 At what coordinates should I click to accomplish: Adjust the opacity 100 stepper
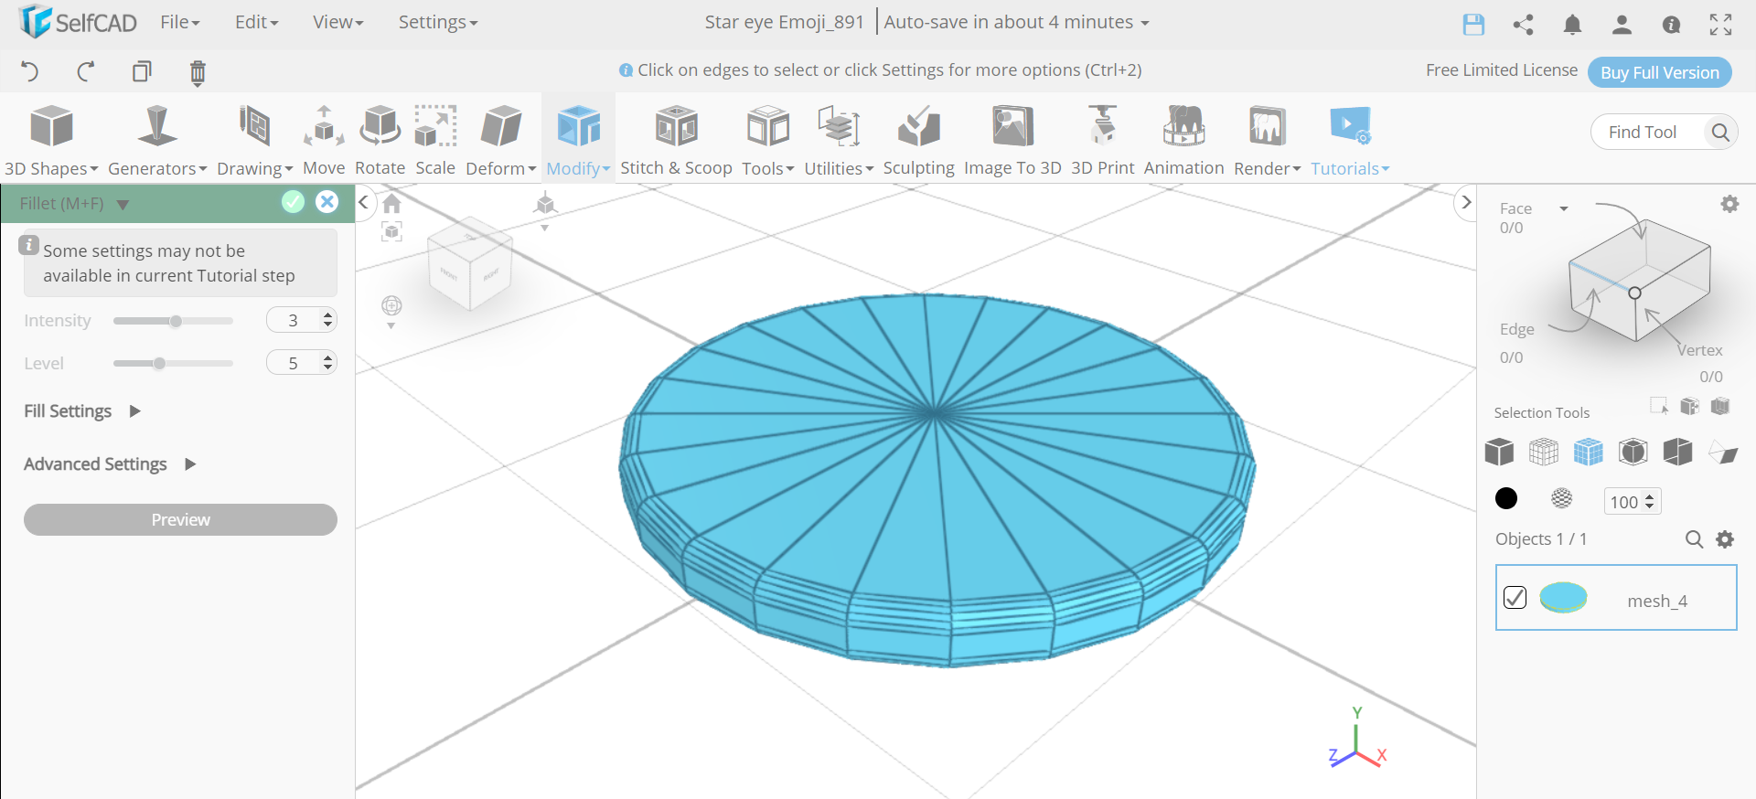[1649, 502]
